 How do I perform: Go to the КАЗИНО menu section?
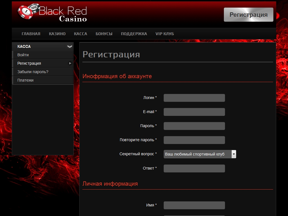[x=57, y=34]
